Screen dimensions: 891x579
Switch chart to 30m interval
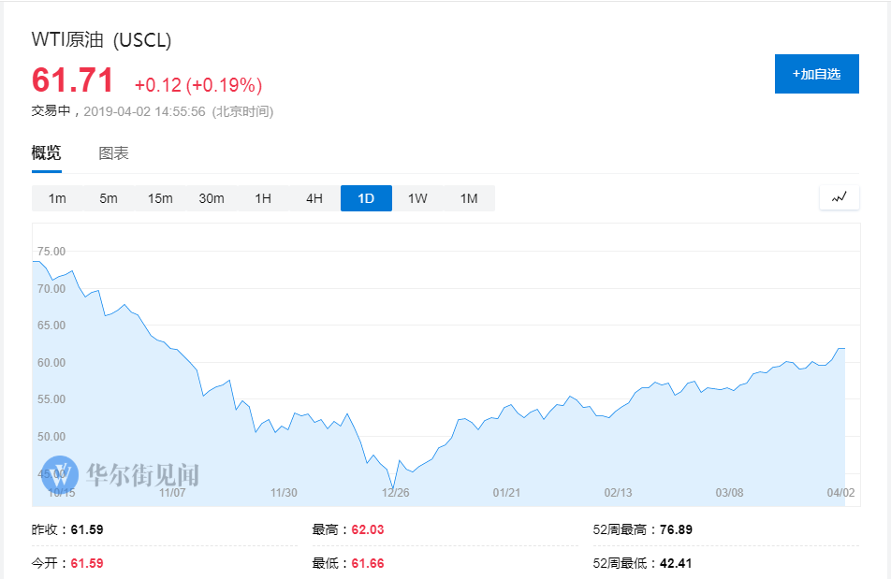click(212, 198)
